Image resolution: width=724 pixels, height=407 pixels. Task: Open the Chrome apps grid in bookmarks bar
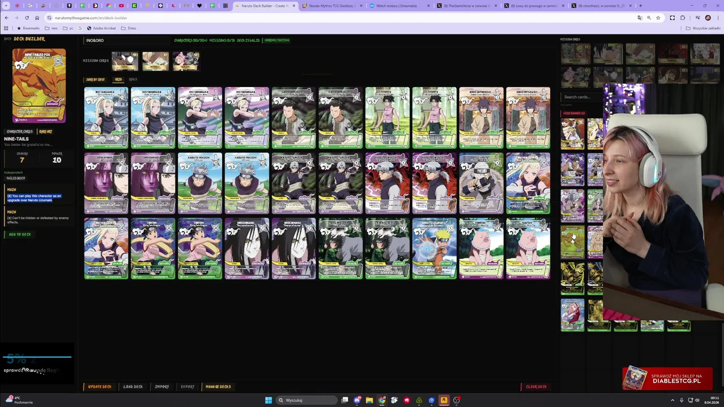[6, 28]
